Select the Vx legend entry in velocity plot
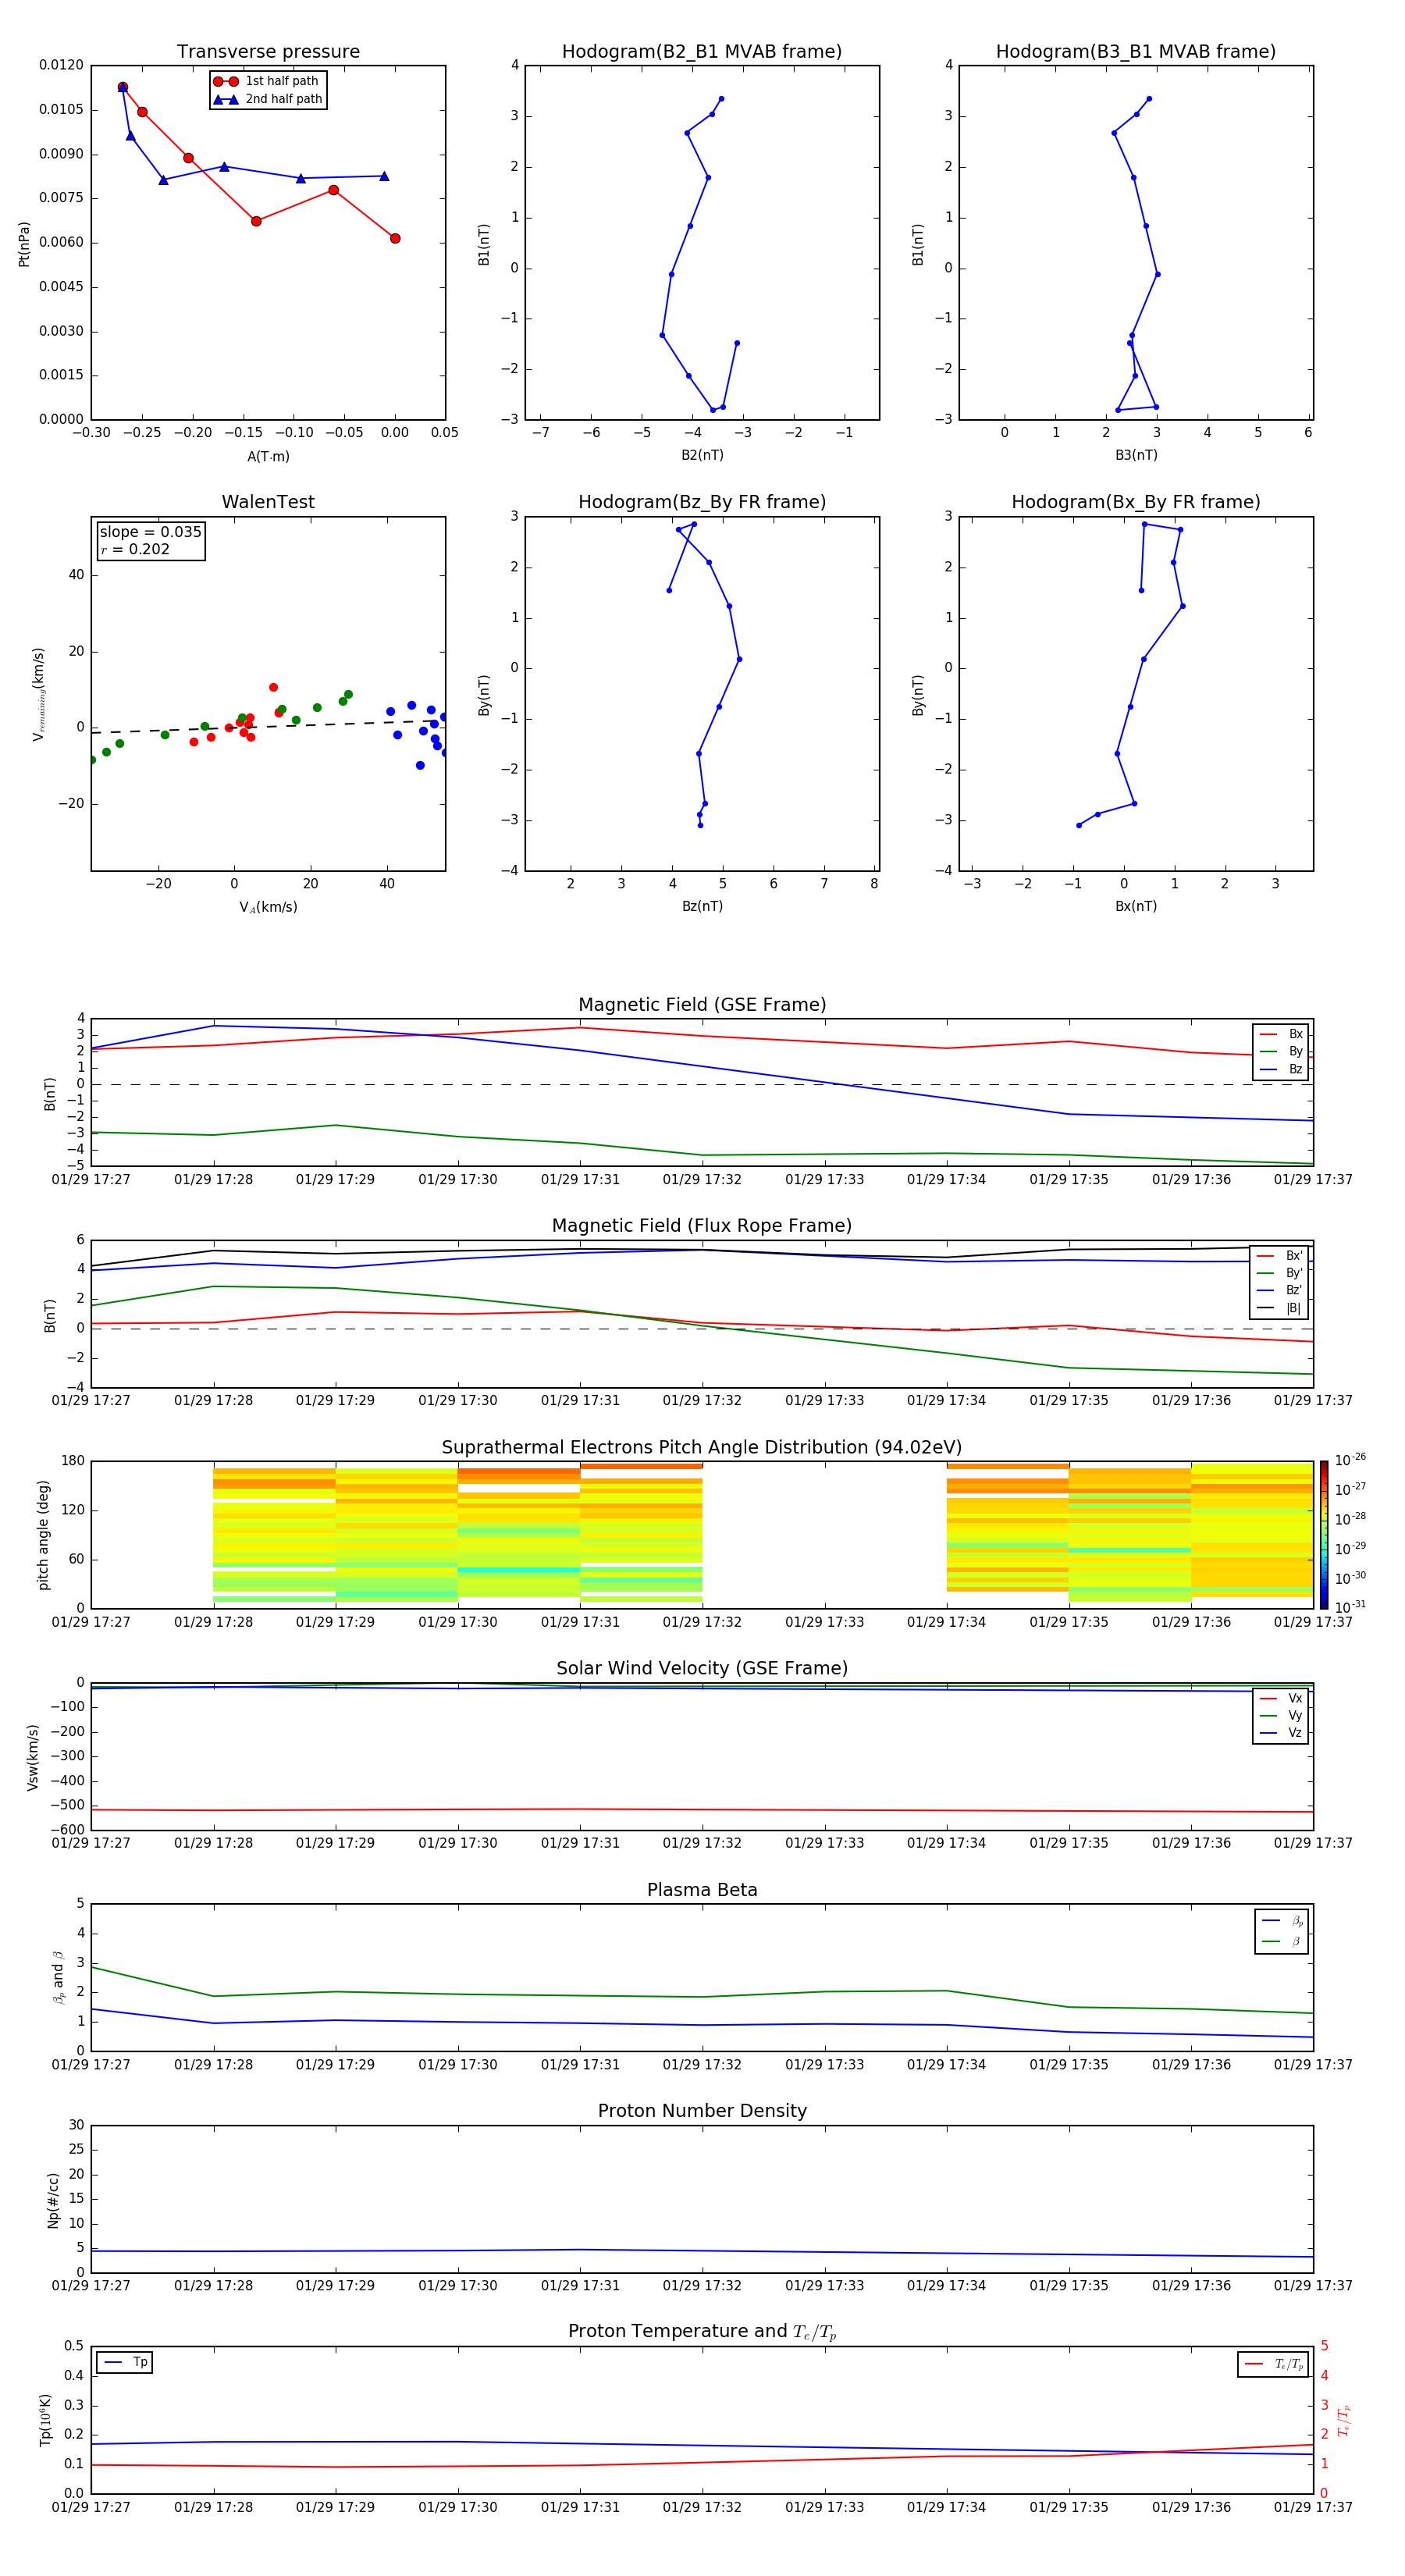Screen dimensions: 1405x2576 (1281, 1698)
